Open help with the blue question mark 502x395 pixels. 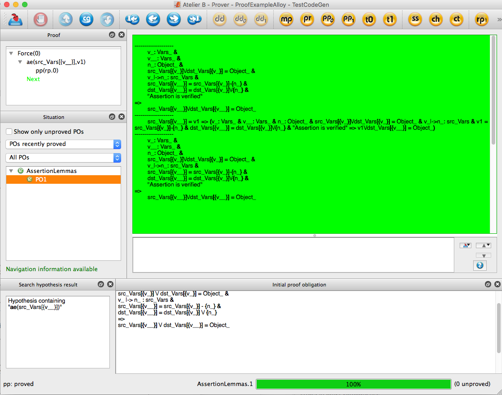tap(479, 265)
